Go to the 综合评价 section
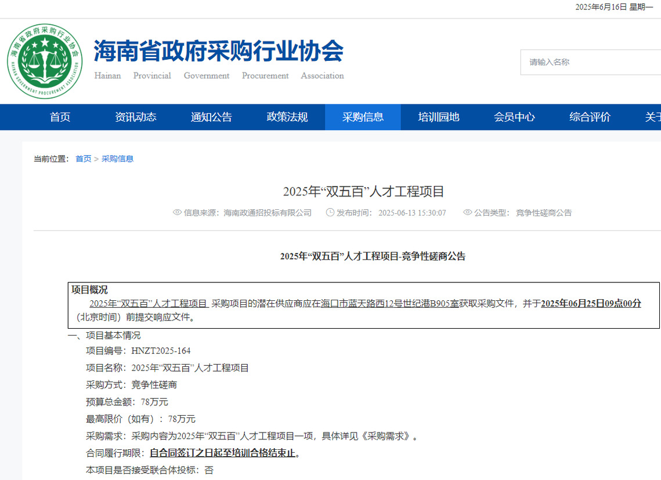The image size is (661, 480). (x=590, y=117)
